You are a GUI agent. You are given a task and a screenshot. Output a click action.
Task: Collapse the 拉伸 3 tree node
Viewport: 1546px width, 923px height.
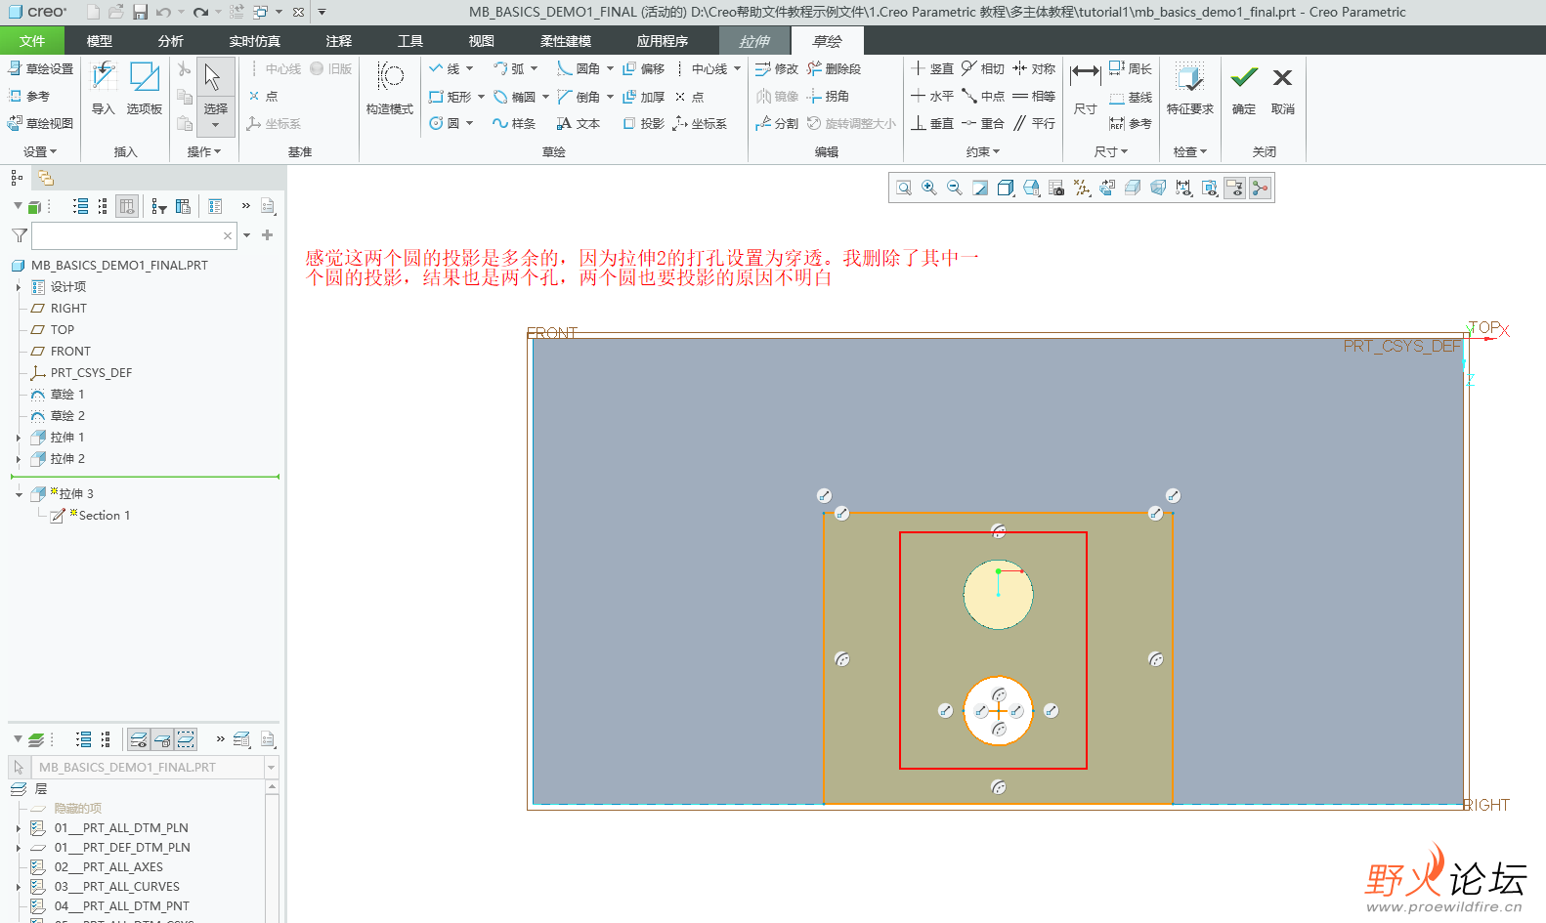(19, 494)
